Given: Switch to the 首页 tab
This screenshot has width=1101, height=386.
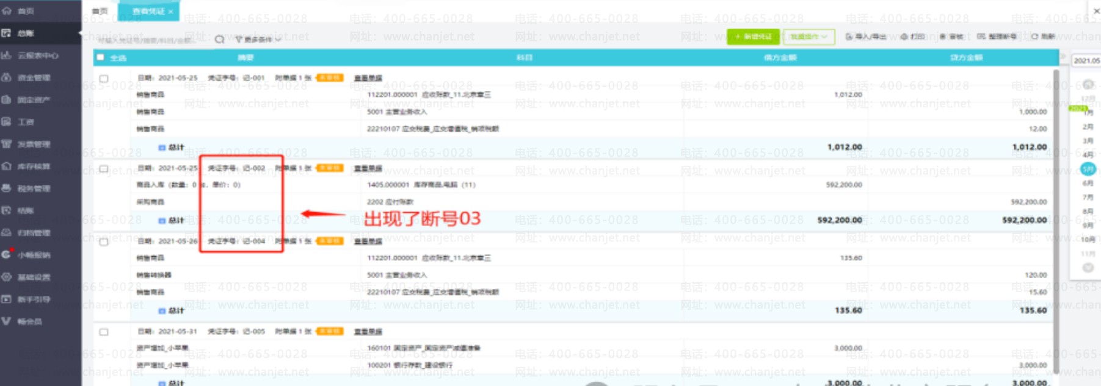Looking at the screenshot, I should [x=100, y=11].
